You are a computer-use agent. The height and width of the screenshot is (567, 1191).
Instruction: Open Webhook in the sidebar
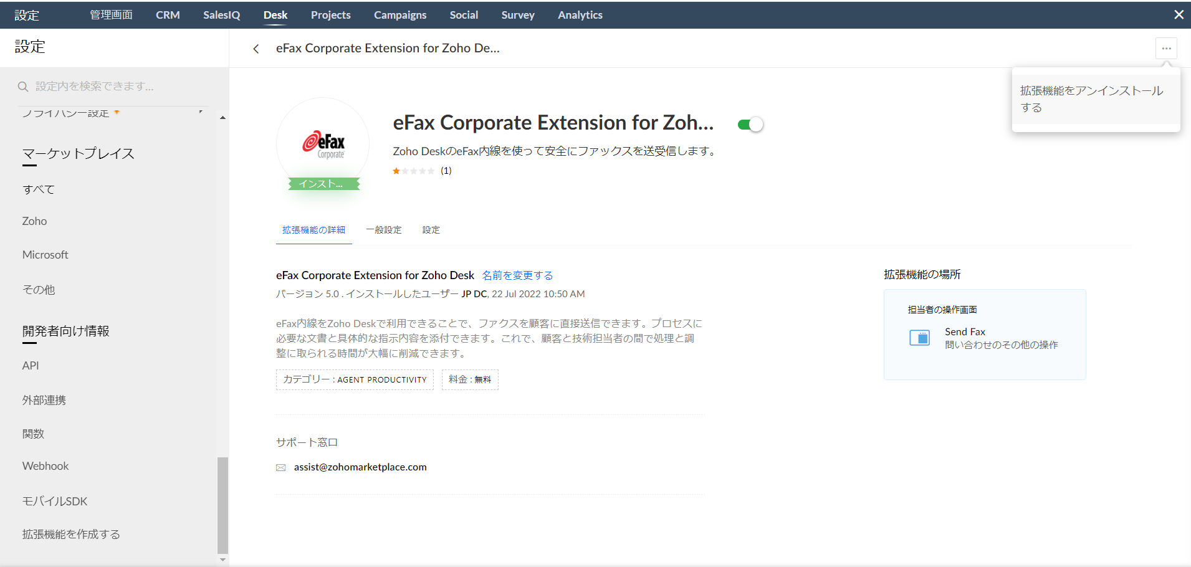coord(45,466)
